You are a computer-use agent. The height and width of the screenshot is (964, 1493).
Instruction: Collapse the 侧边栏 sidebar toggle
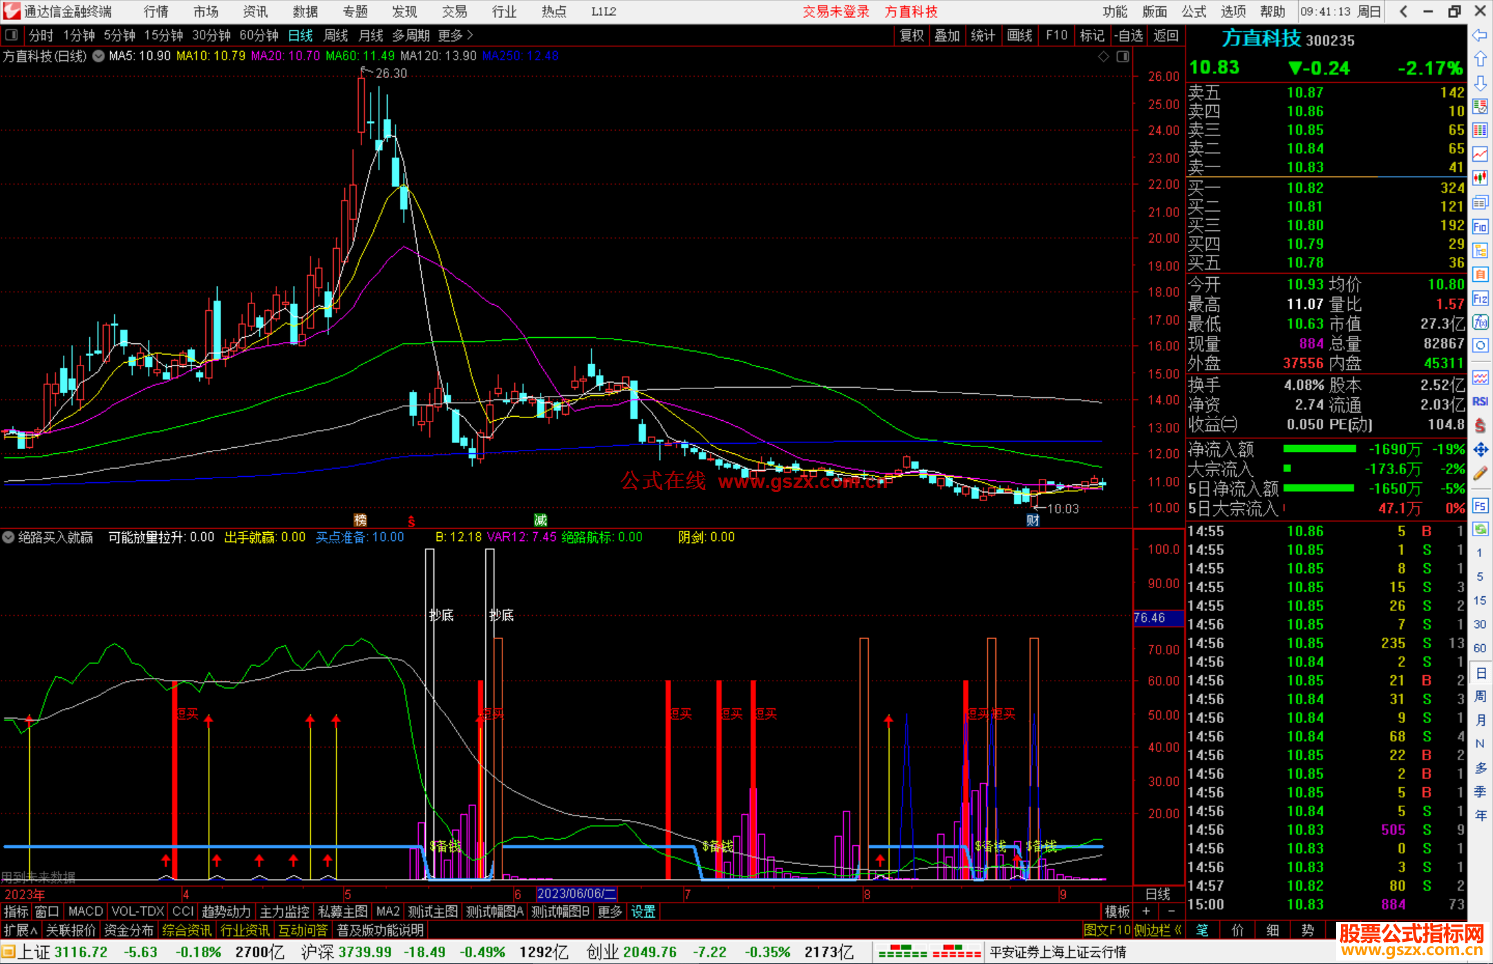pos(1158,930)
